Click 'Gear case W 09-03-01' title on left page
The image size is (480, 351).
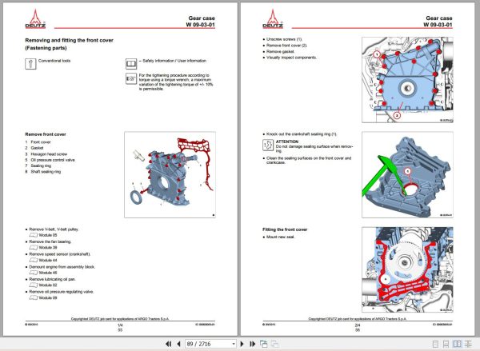pos(201,22)
